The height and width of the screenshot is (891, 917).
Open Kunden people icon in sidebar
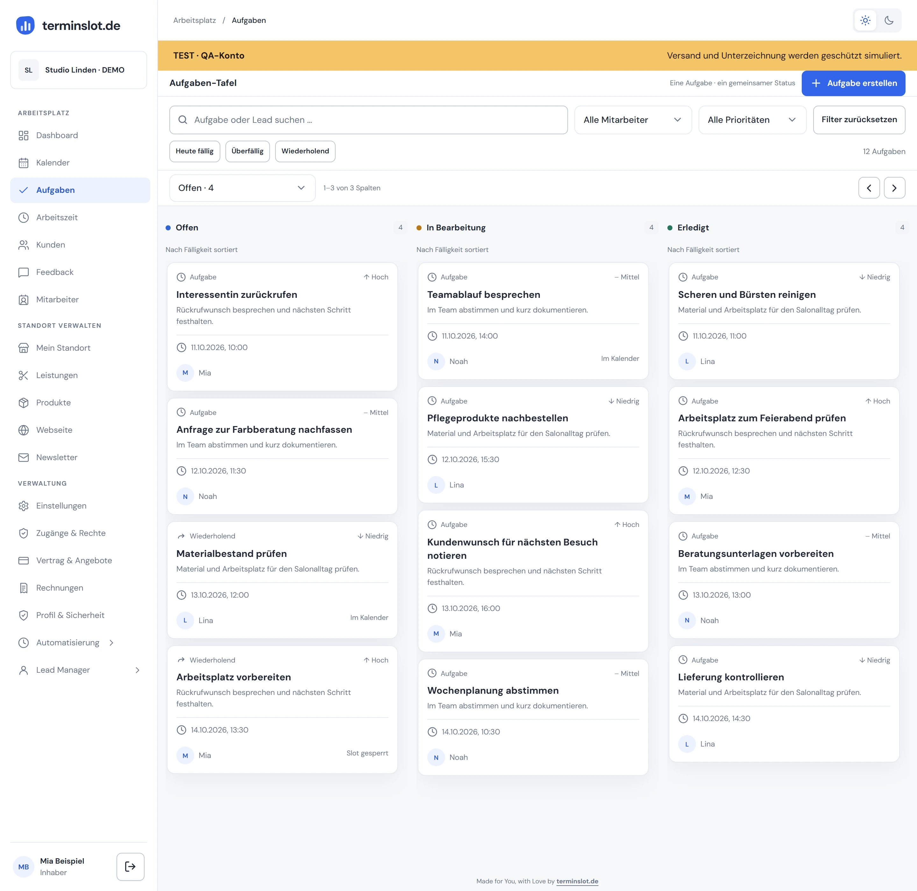[x=24, y=245]
